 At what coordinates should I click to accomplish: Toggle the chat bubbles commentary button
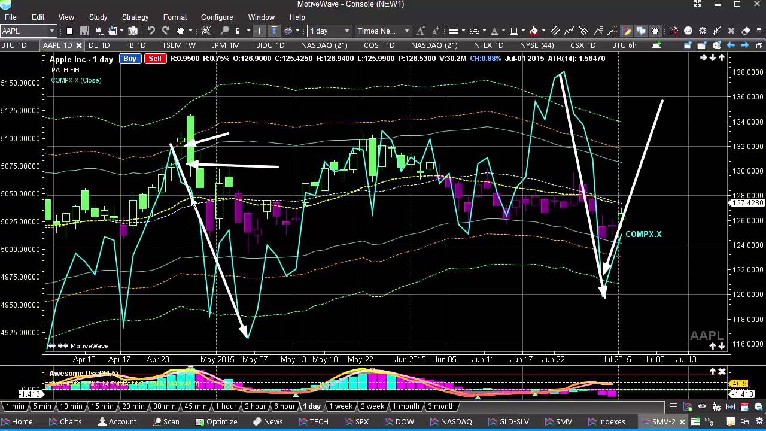point(641,31)
